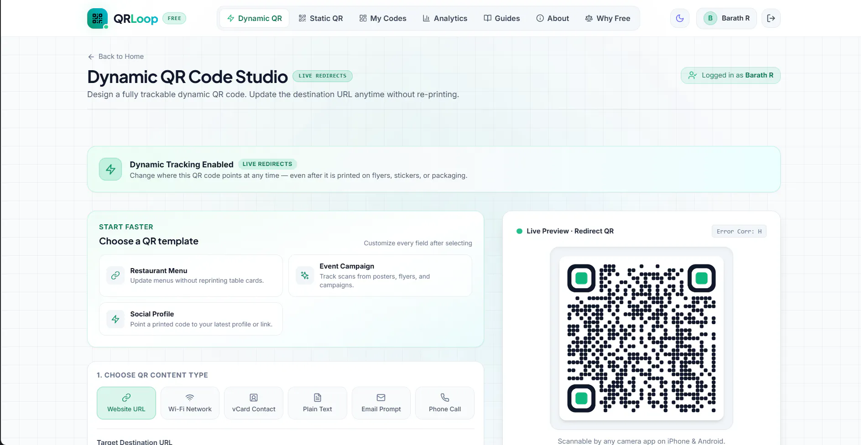The width and height of the screenshot is (861, 445).
Task: Click the lightning icon in Dynamic Tracking banner
Action: (110, 169)
